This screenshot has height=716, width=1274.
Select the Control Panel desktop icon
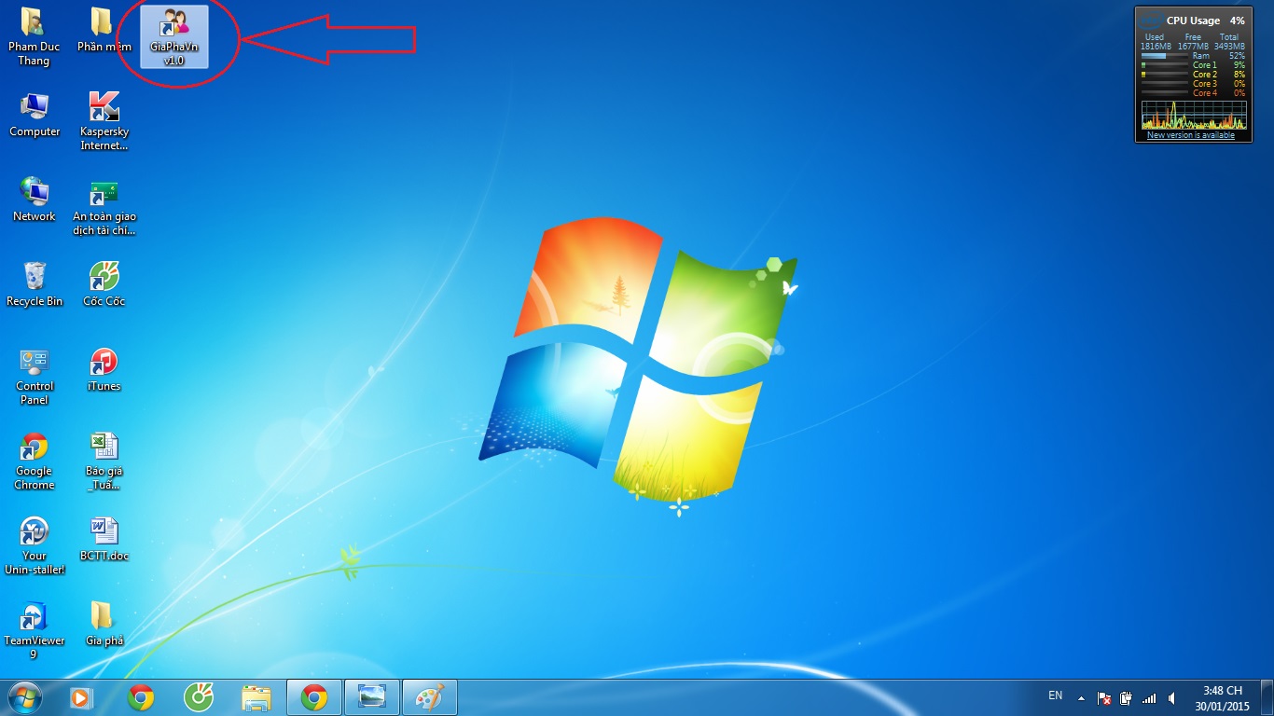[35, 378]
